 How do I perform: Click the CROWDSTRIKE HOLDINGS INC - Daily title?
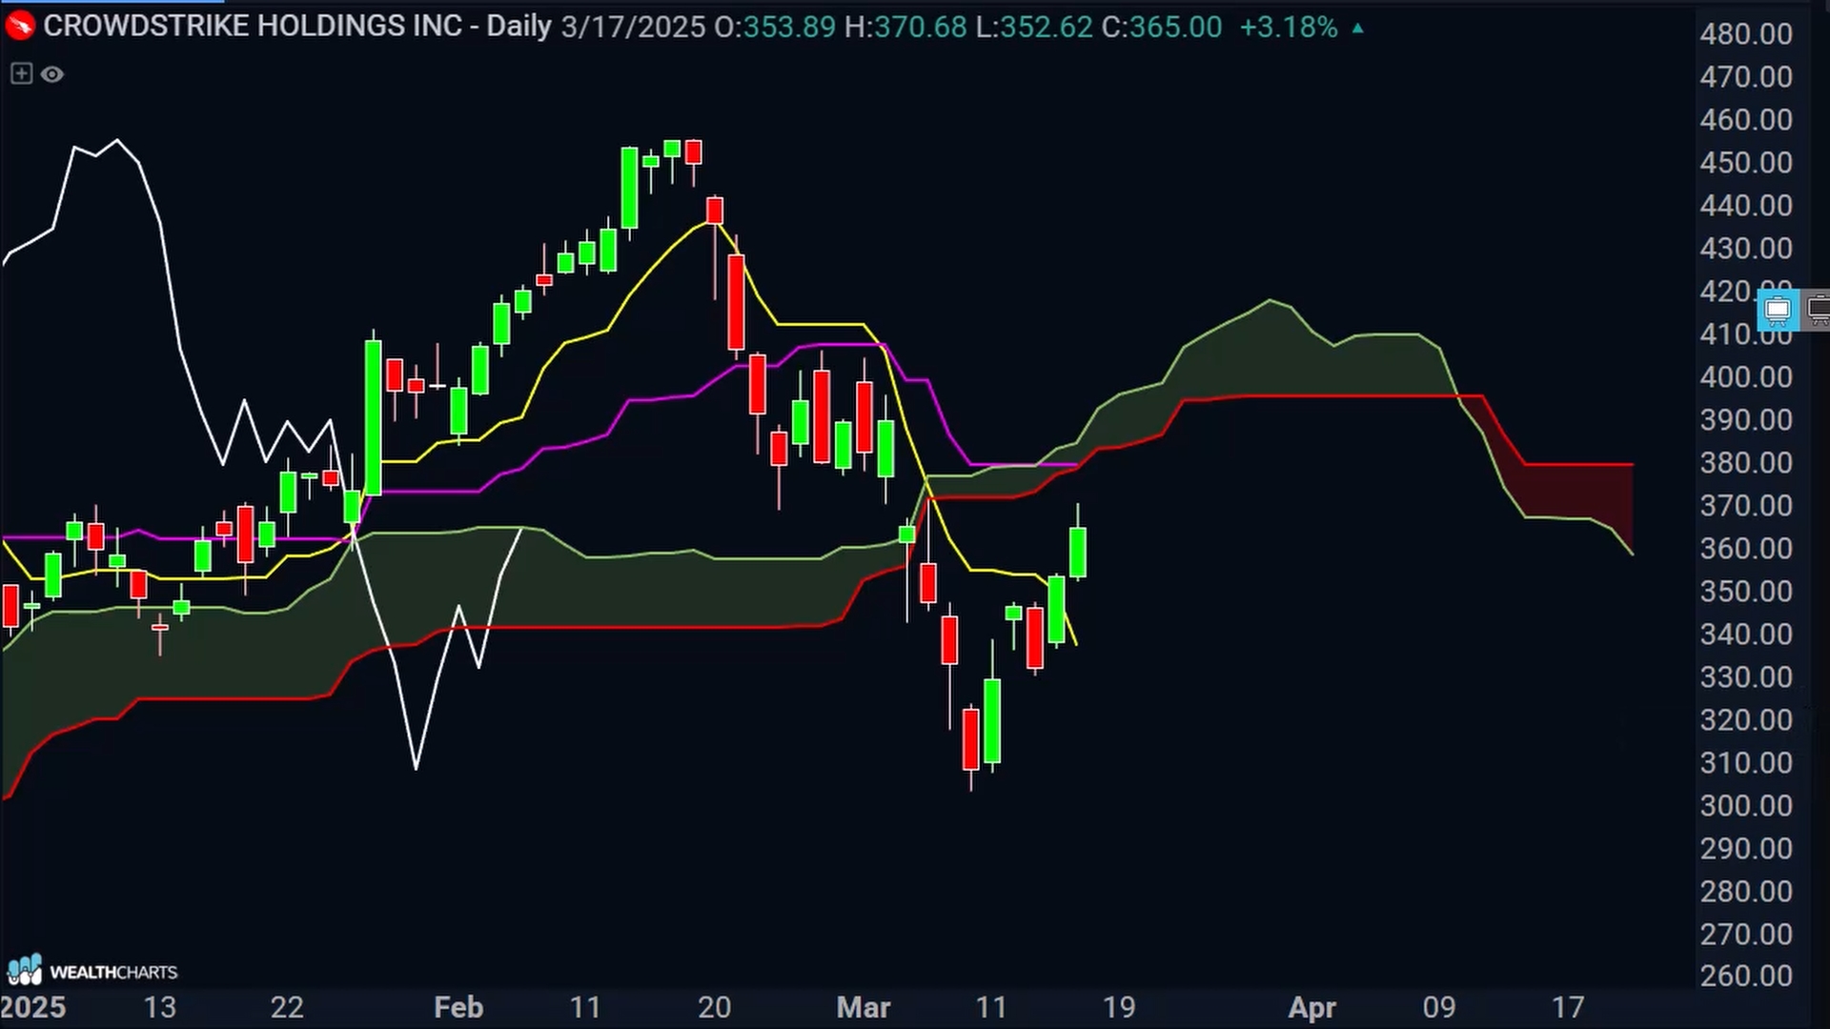coord(297,27)
